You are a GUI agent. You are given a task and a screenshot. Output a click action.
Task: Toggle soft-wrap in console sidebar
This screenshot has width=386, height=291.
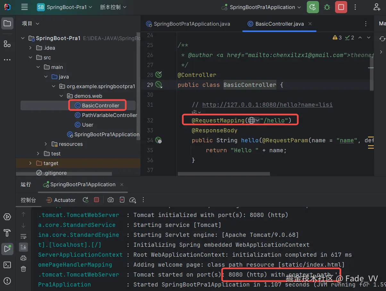coord(23,237)
